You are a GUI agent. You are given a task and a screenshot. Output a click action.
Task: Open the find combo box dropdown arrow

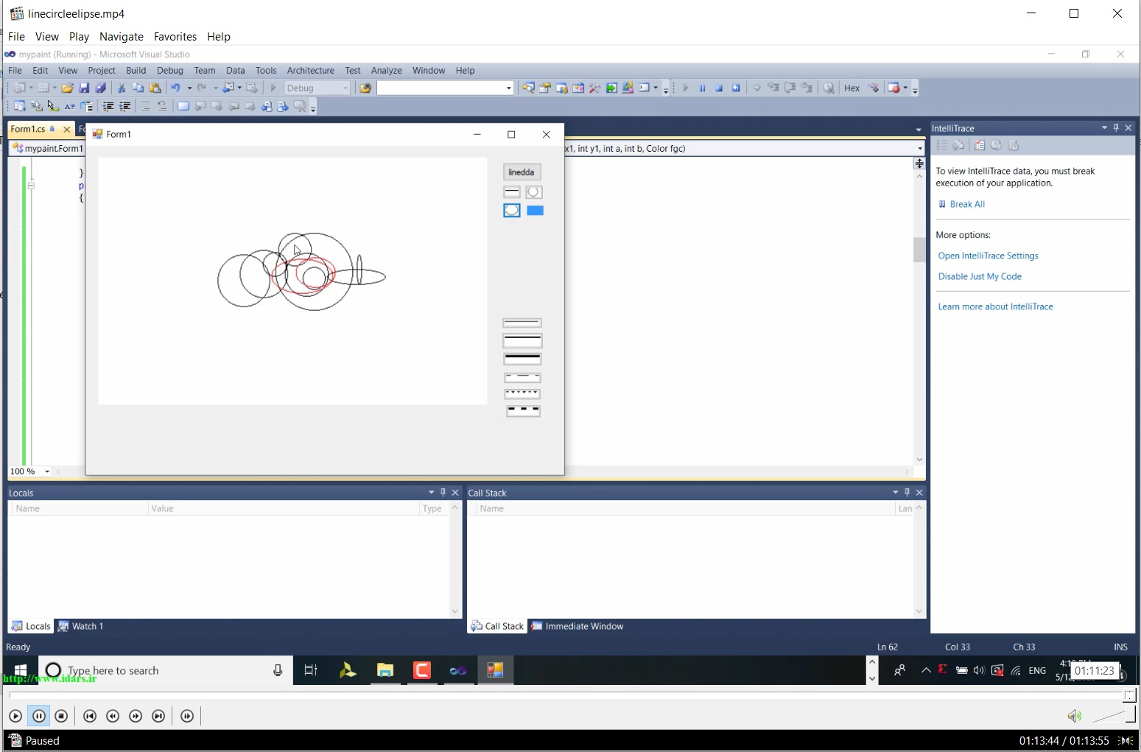click(508, 88)
